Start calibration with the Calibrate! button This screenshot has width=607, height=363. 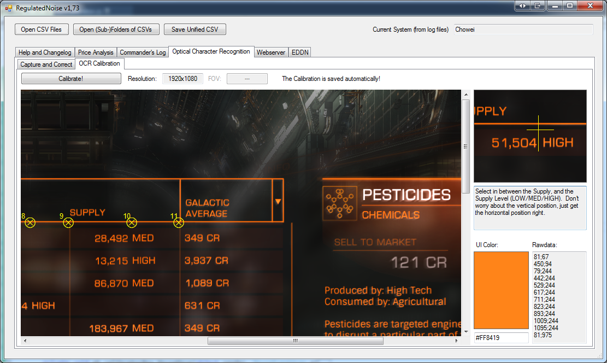[71, 79]
